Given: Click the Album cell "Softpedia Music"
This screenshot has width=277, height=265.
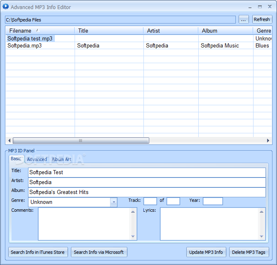Looking at the screenshot, I should click(x=220, y=46).
